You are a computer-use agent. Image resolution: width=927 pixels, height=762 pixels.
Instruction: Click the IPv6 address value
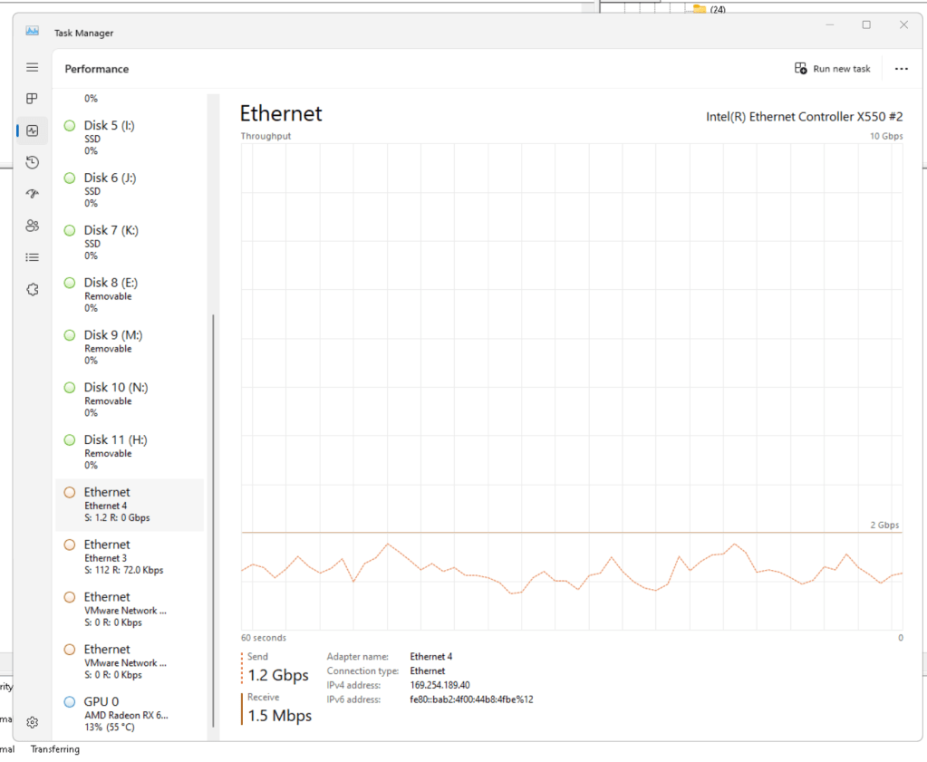tap(471, 699)
